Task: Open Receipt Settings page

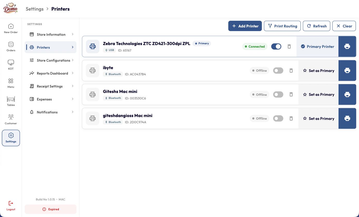Action: [x=51, y=86]
